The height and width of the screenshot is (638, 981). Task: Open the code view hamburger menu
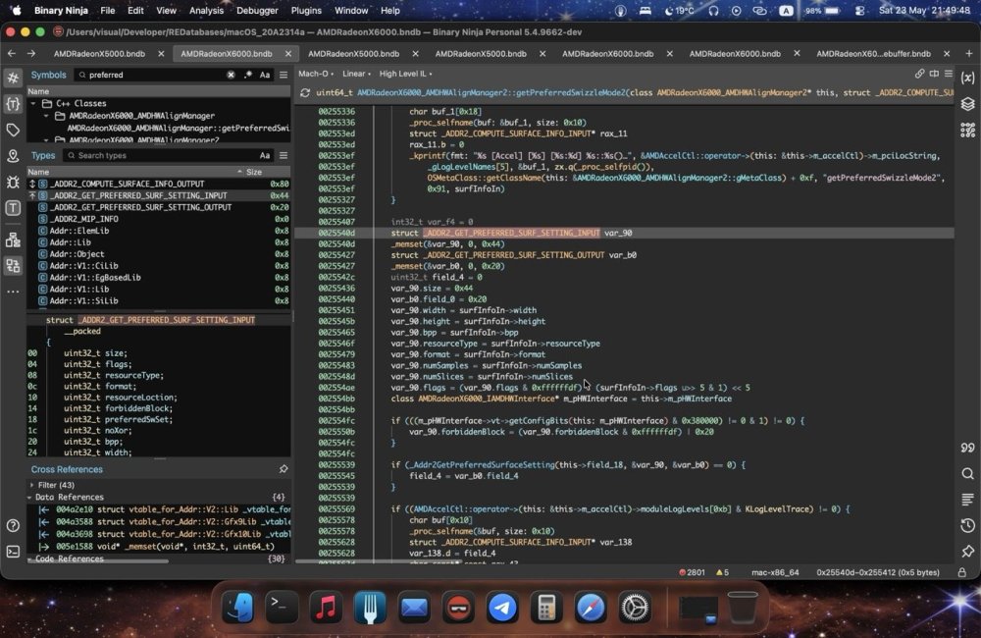pos(949,74)
